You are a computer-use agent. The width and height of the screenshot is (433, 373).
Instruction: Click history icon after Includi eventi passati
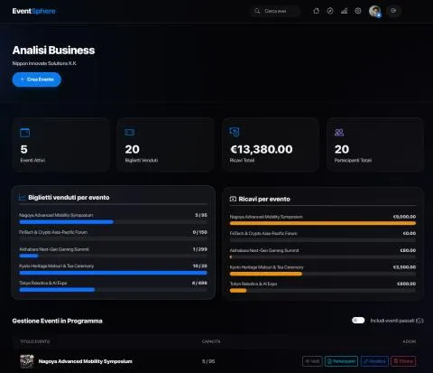tap(420, 321)
